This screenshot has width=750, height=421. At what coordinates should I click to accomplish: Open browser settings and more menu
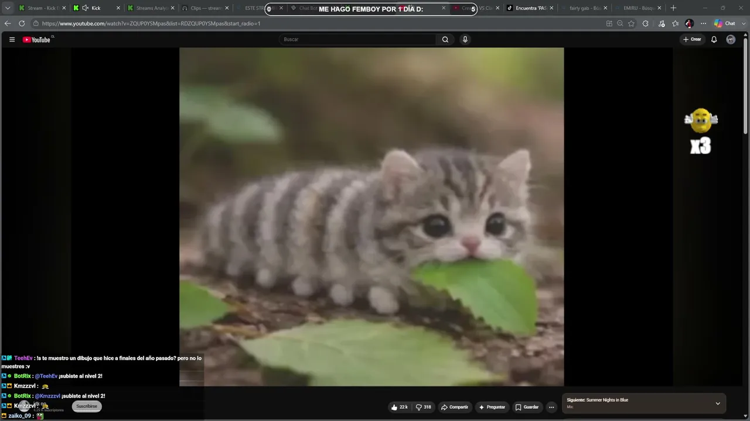[x=704, y=23]
